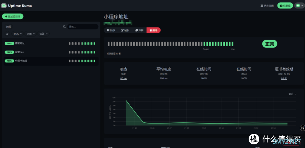Expand the 状态 status filter dropdown

click(x=18, y=34)
